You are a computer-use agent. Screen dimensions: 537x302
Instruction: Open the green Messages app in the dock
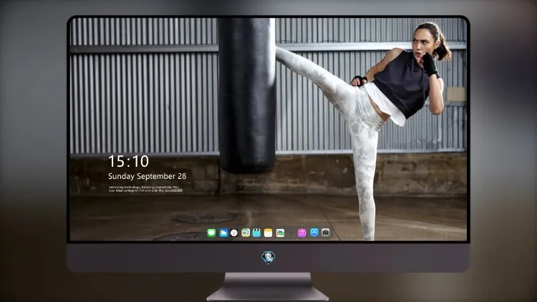(x=211, y=233)
